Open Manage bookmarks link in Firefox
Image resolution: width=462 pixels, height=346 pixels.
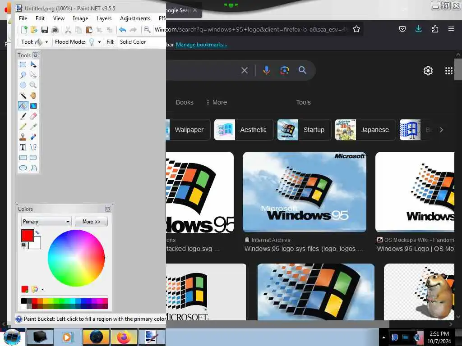coord(202,45)
